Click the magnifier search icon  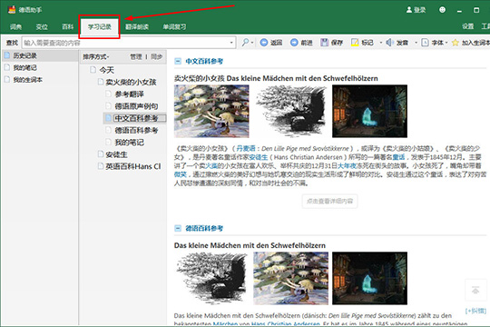(x=245, y=43)
